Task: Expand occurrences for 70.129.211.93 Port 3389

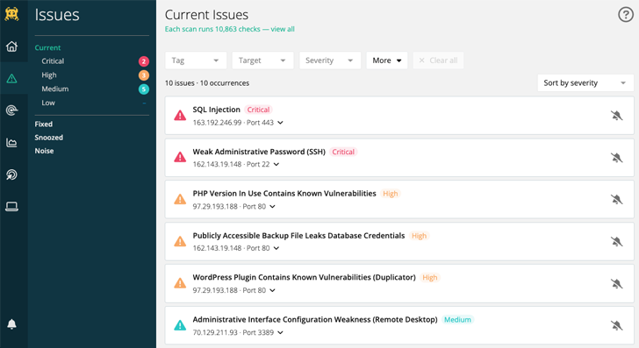Action: (280, 332)
